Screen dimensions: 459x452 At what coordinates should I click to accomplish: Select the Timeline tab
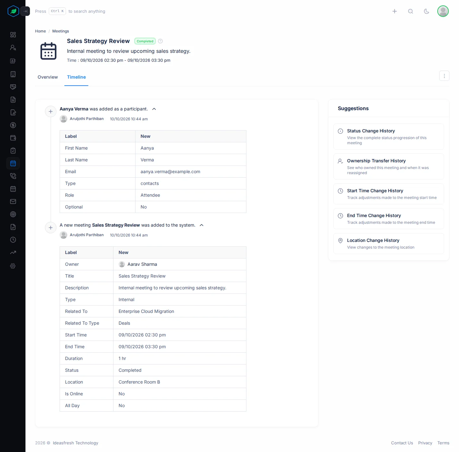[76, 77]
